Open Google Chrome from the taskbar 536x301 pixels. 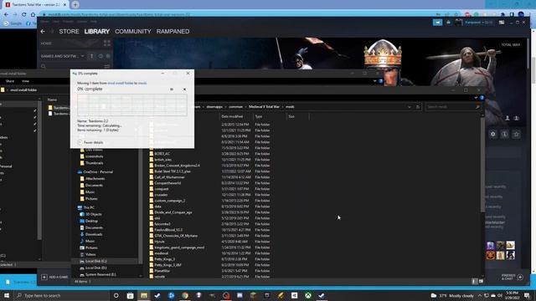185,295
